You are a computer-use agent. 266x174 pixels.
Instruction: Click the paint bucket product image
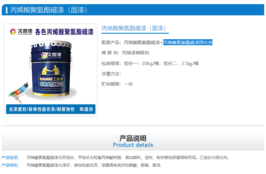[51, 69]
